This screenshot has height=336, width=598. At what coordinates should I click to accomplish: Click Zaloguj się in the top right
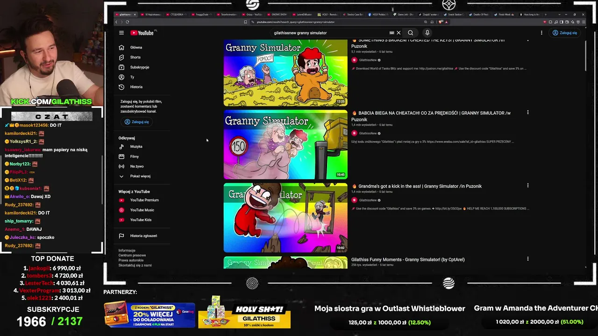click(565, 33)
